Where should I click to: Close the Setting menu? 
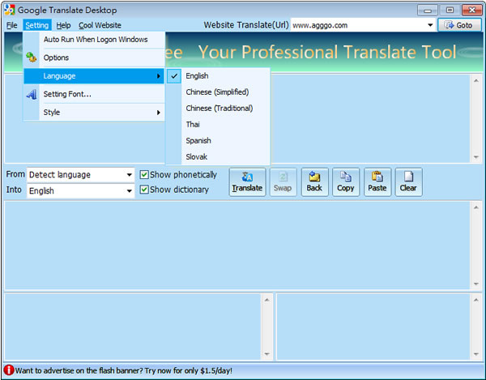[37, 25]
